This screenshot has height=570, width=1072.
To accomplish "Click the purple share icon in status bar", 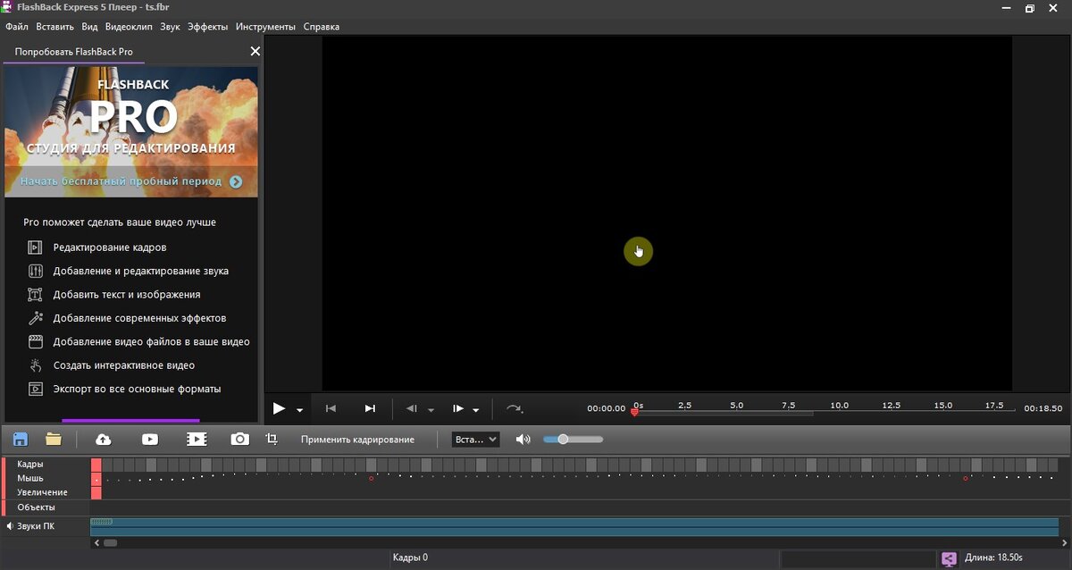I will (x=949, y=558).
